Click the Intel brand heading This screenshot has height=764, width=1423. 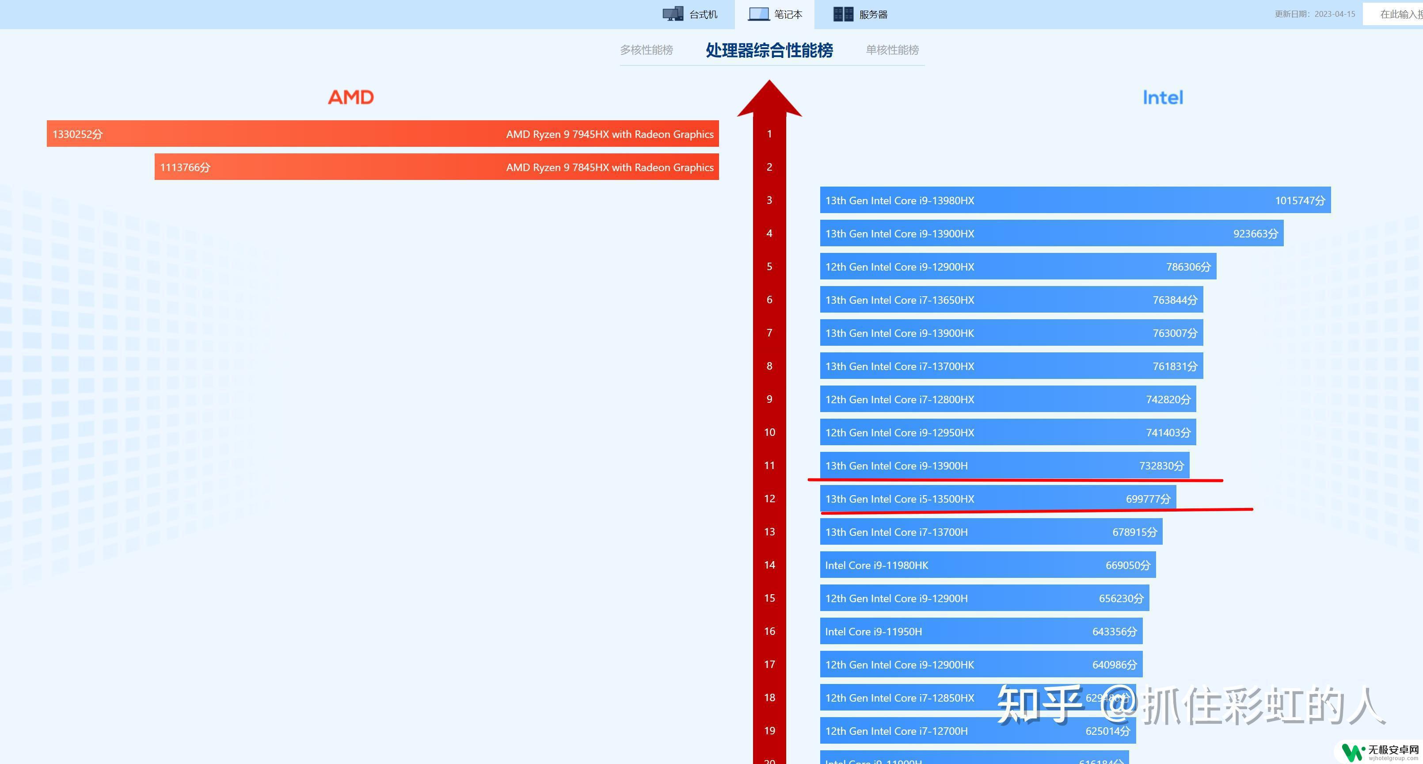click(x=1163, y=98)
